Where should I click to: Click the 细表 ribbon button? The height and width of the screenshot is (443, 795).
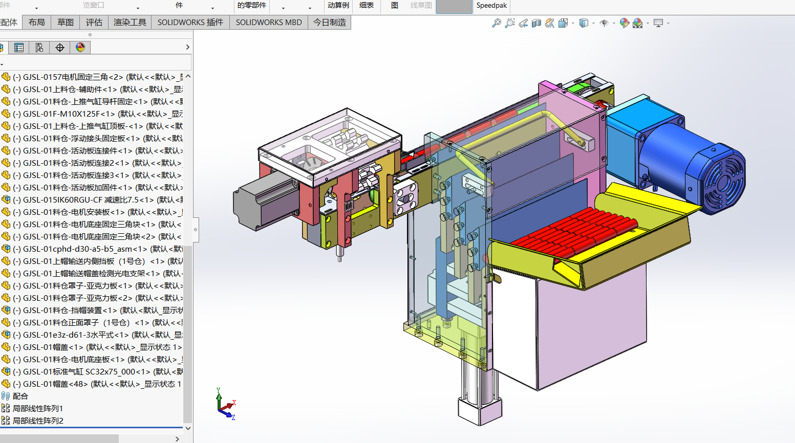(x=367, y=5)
